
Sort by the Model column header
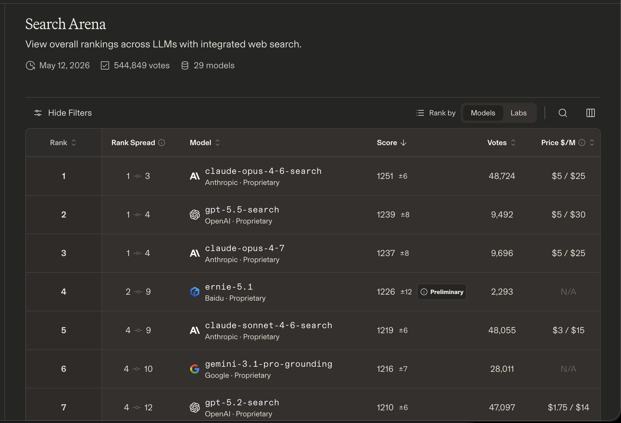[x=205, y=143]
